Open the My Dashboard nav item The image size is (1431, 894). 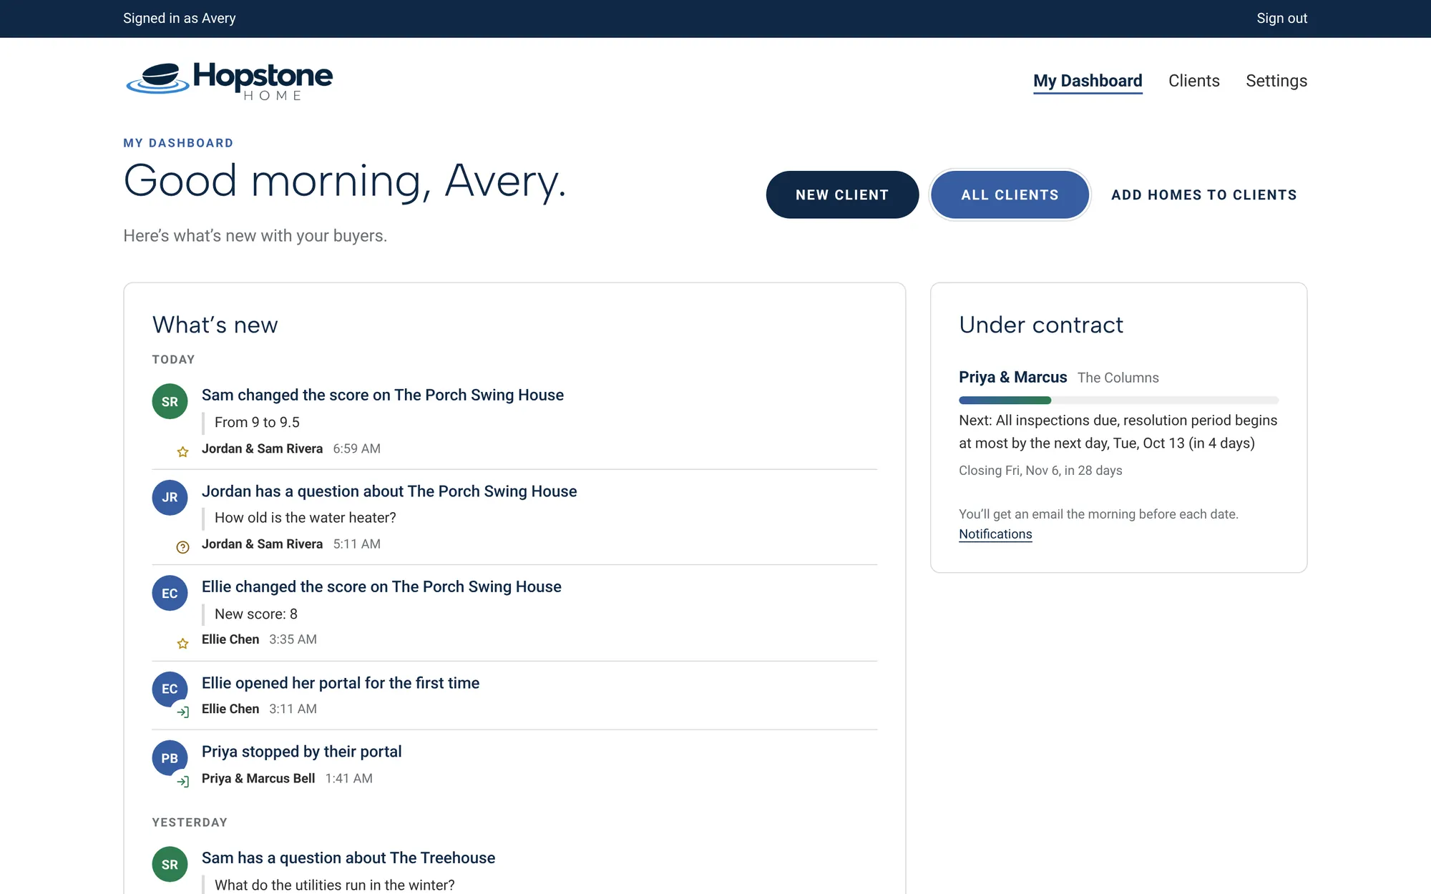1088,81
